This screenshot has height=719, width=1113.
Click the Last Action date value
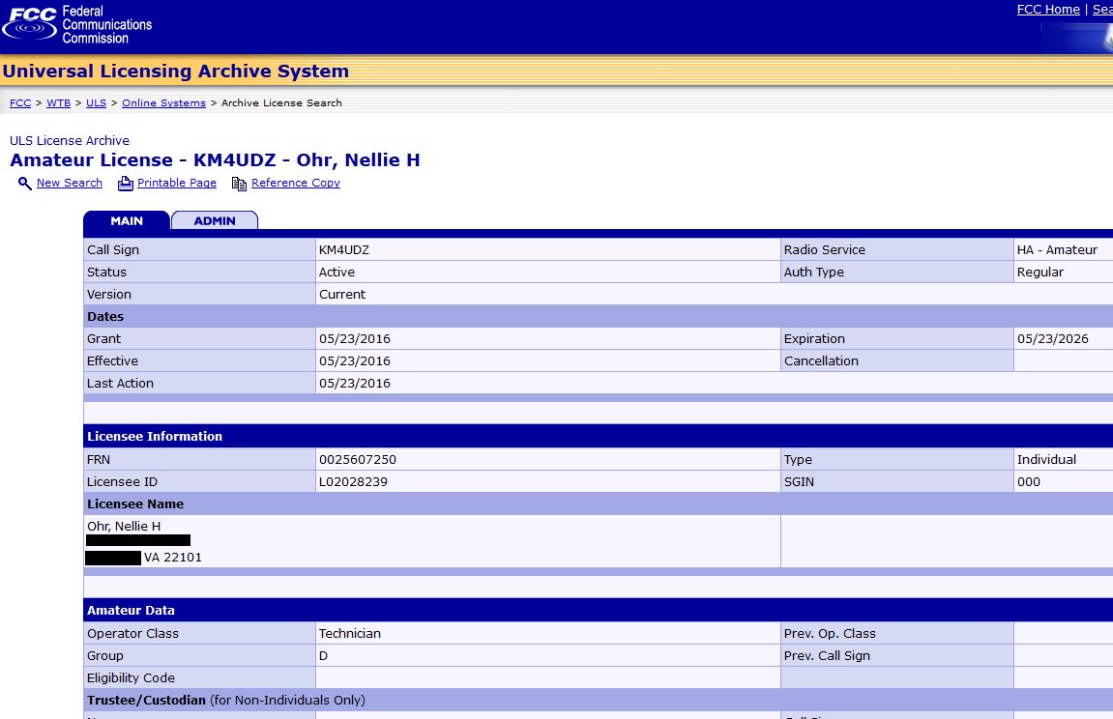click(355, 383)
